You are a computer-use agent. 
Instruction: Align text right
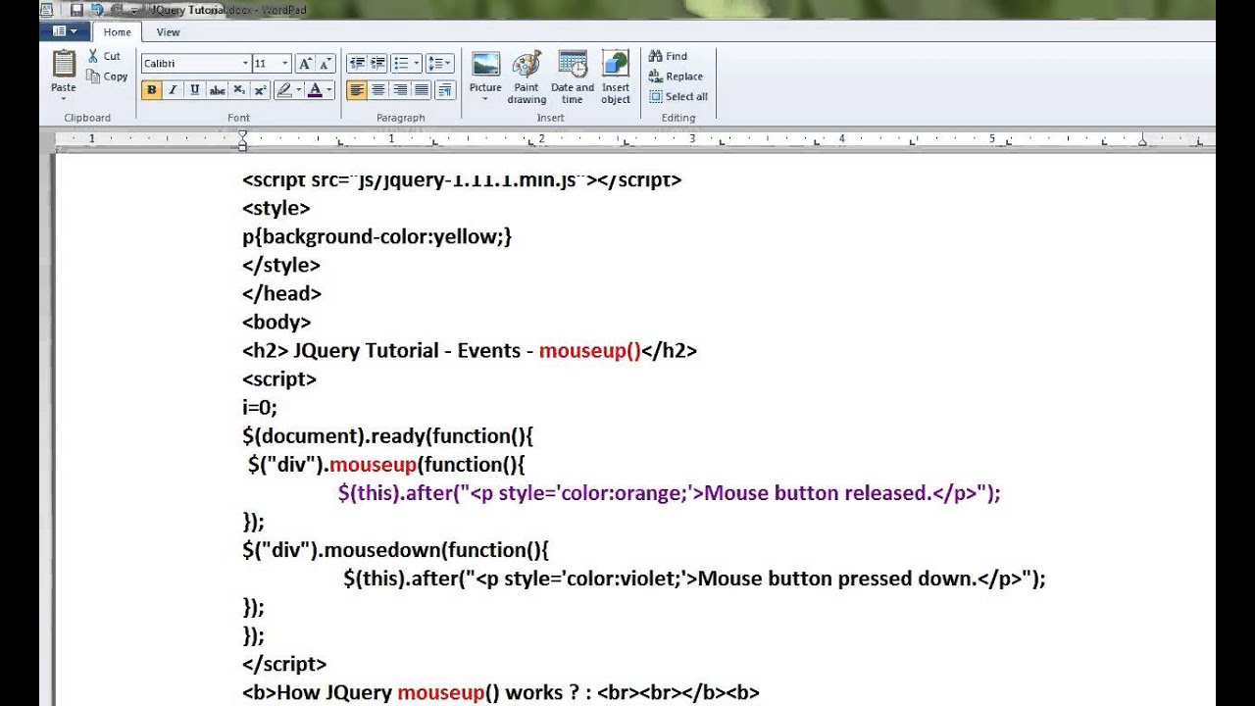coord(400,90)
